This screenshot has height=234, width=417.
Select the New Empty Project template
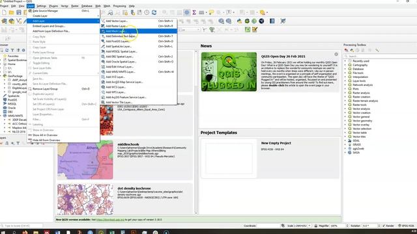[270, 158]
